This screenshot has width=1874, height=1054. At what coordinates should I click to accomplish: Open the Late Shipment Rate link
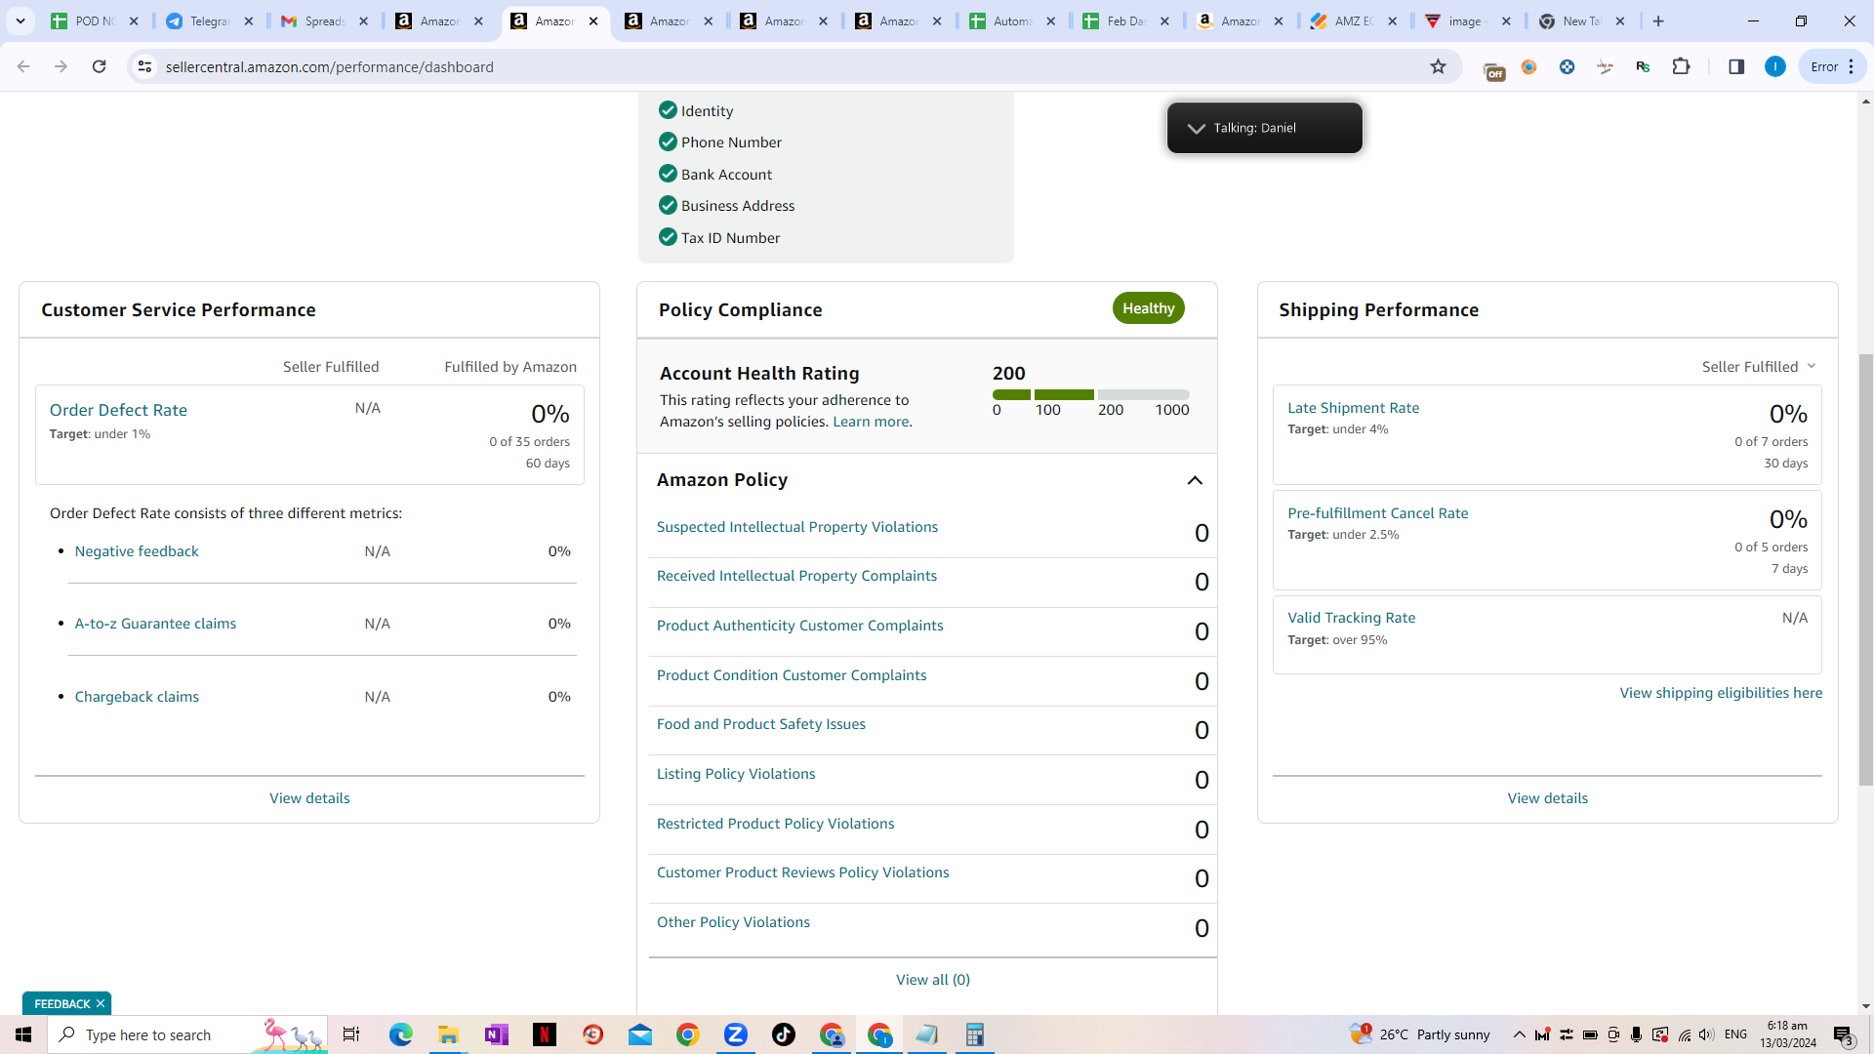point(1353,408)
